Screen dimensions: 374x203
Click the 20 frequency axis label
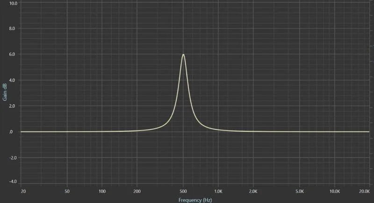[23, 191]
